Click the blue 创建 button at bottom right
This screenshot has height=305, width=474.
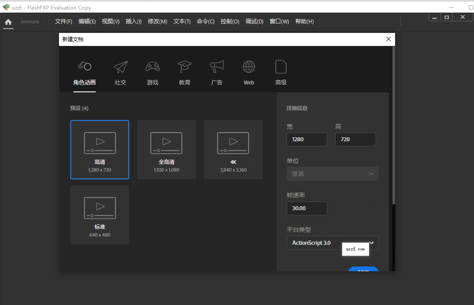click(x=363, y=269)
